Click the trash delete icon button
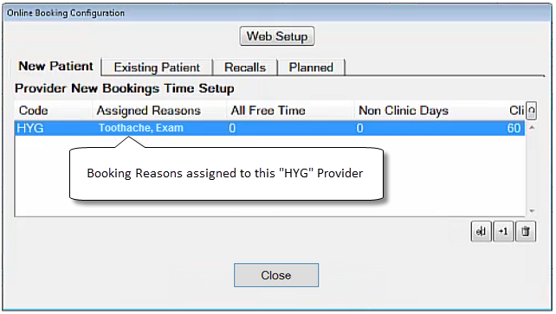Image resolution: width=556 pixels, height=314 pixels. coord(526,232)
